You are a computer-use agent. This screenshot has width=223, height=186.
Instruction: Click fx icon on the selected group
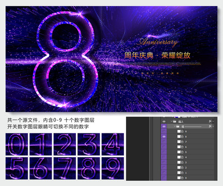(210, 127)
